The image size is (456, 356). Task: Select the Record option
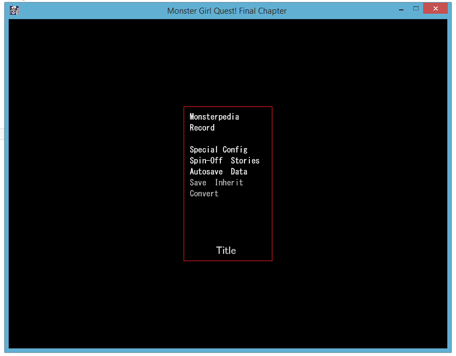coord(202,128)
